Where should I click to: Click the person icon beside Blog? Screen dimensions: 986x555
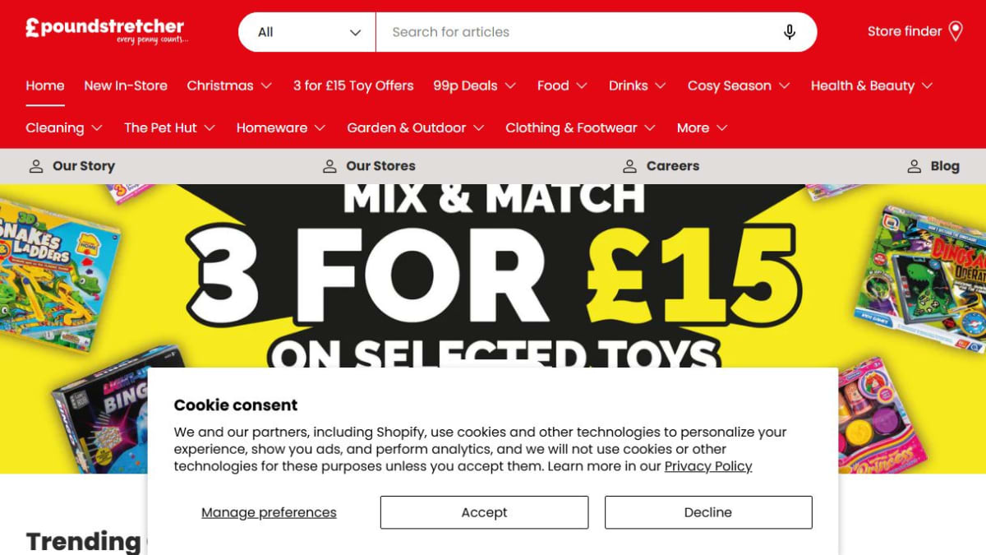[x=914, y=166]
